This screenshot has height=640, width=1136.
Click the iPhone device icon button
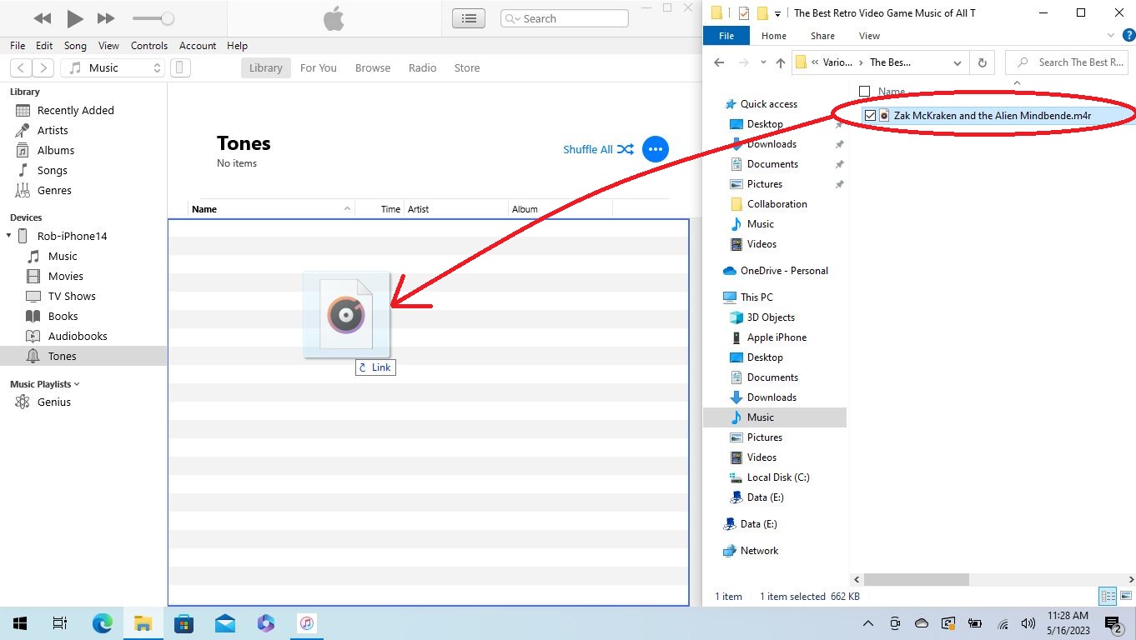pos(180,68)
